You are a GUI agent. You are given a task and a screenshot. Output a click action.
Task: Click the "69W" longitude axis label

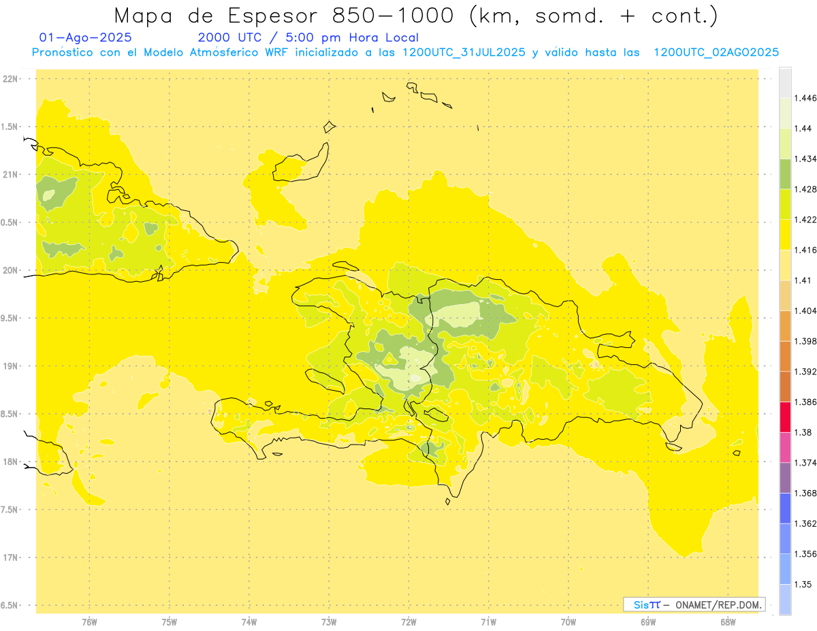pos(648,621)
